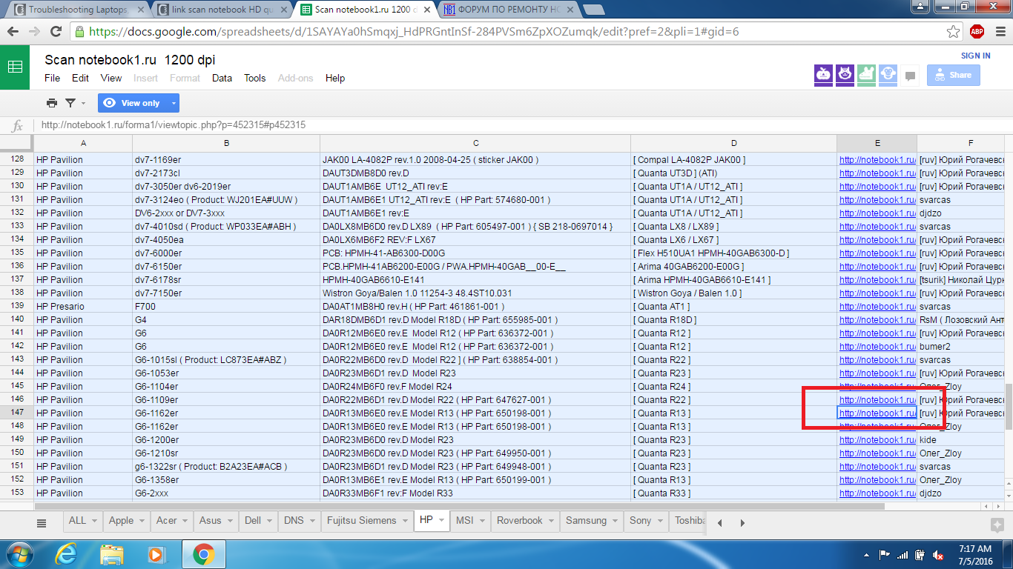Click the Explore star icon at bottom right
1013x569 pixels.
pyautogui.click(x=997, y=525)
